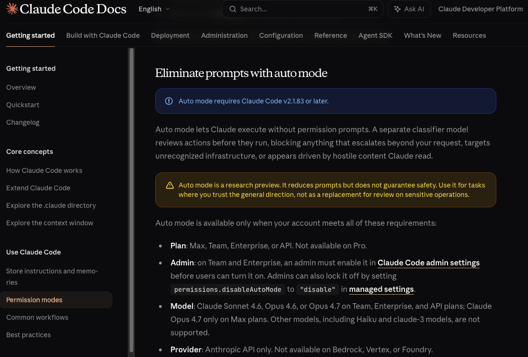Click the info icon in version notice
Viewport: 528px width, 357px height.
169,101
